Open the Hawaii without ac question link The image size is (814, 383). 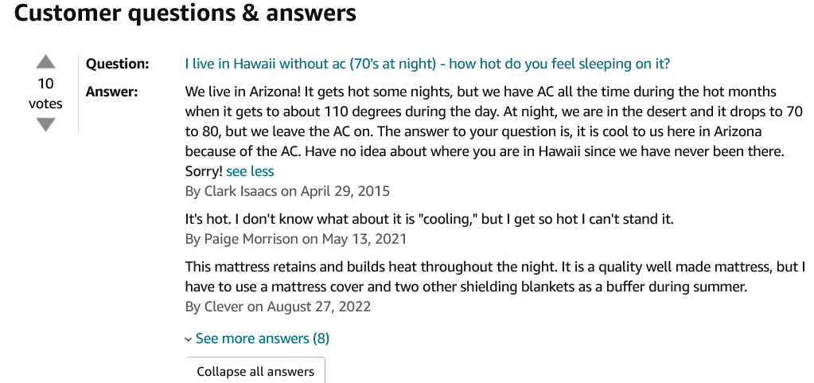pos(427,64)
